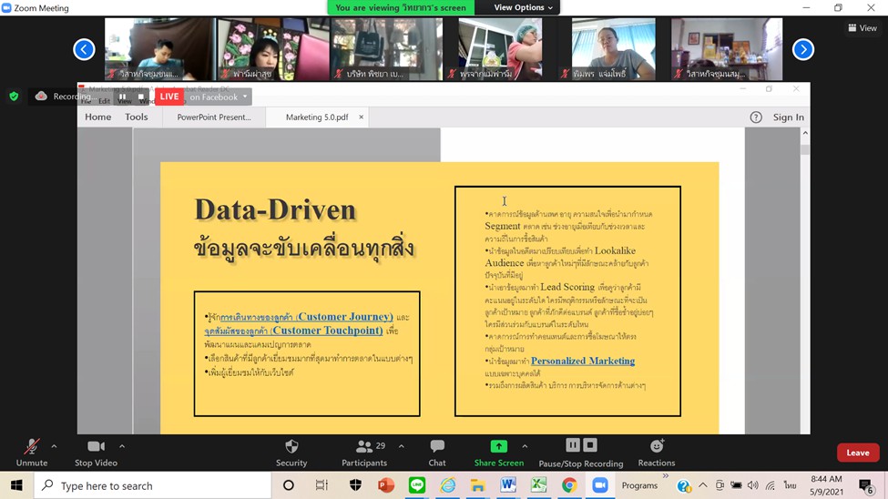The image size is (888, 499).
Task: Click the Personalized Marketing link
Action: [583, 362]
